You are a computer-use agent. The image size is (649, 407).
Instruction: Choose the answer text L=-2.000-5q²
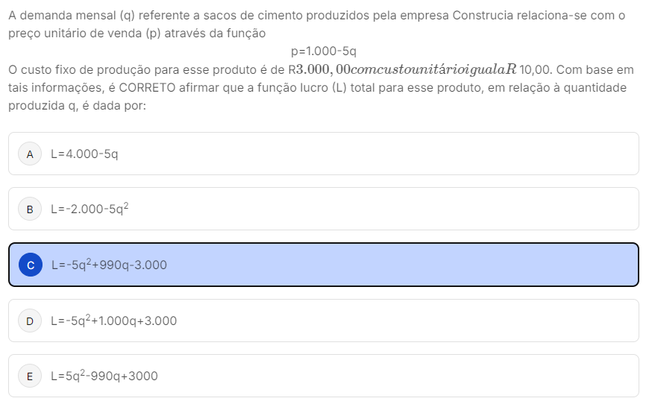(x=90, y=209)
